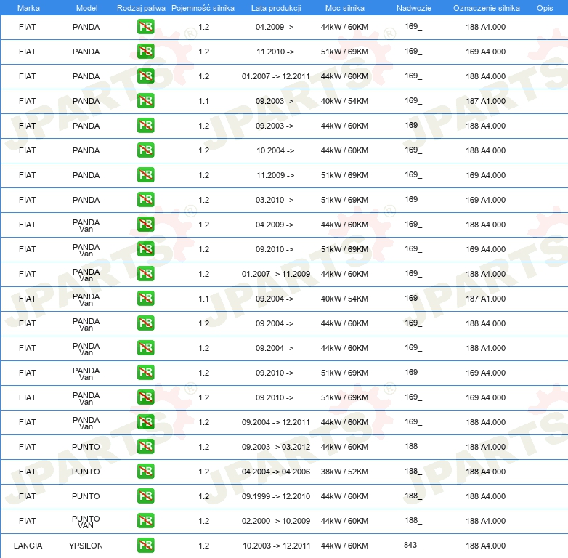
Task: Click the 10.2003 -> 12.2011 date cell
Action: pyautogui.click(x=277, y=546)
